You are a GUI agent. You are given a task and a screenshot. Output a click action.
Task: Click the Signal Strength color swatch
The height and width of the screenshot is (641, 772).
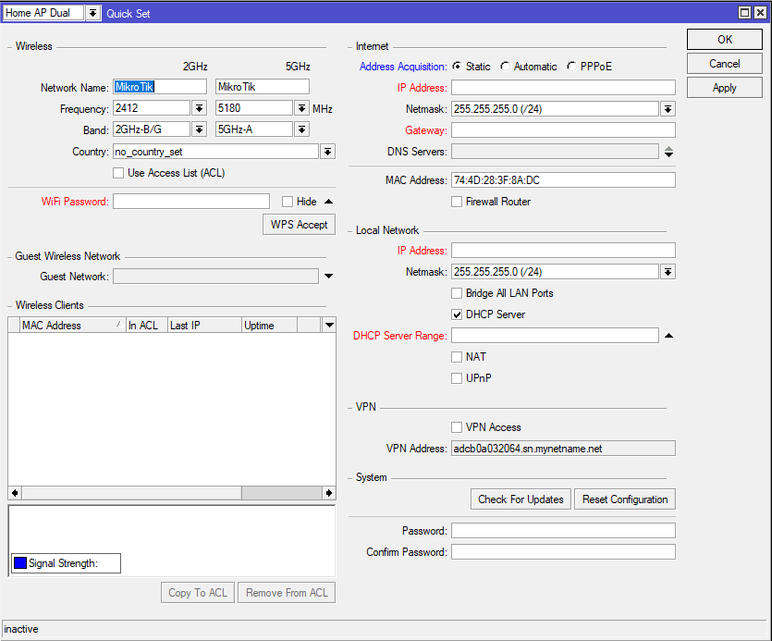point(19,562)
